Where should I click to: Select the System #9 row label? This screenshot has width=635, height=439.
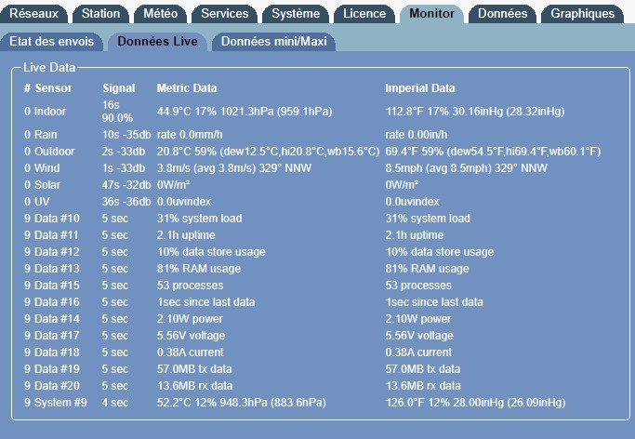tap(60, 403)
